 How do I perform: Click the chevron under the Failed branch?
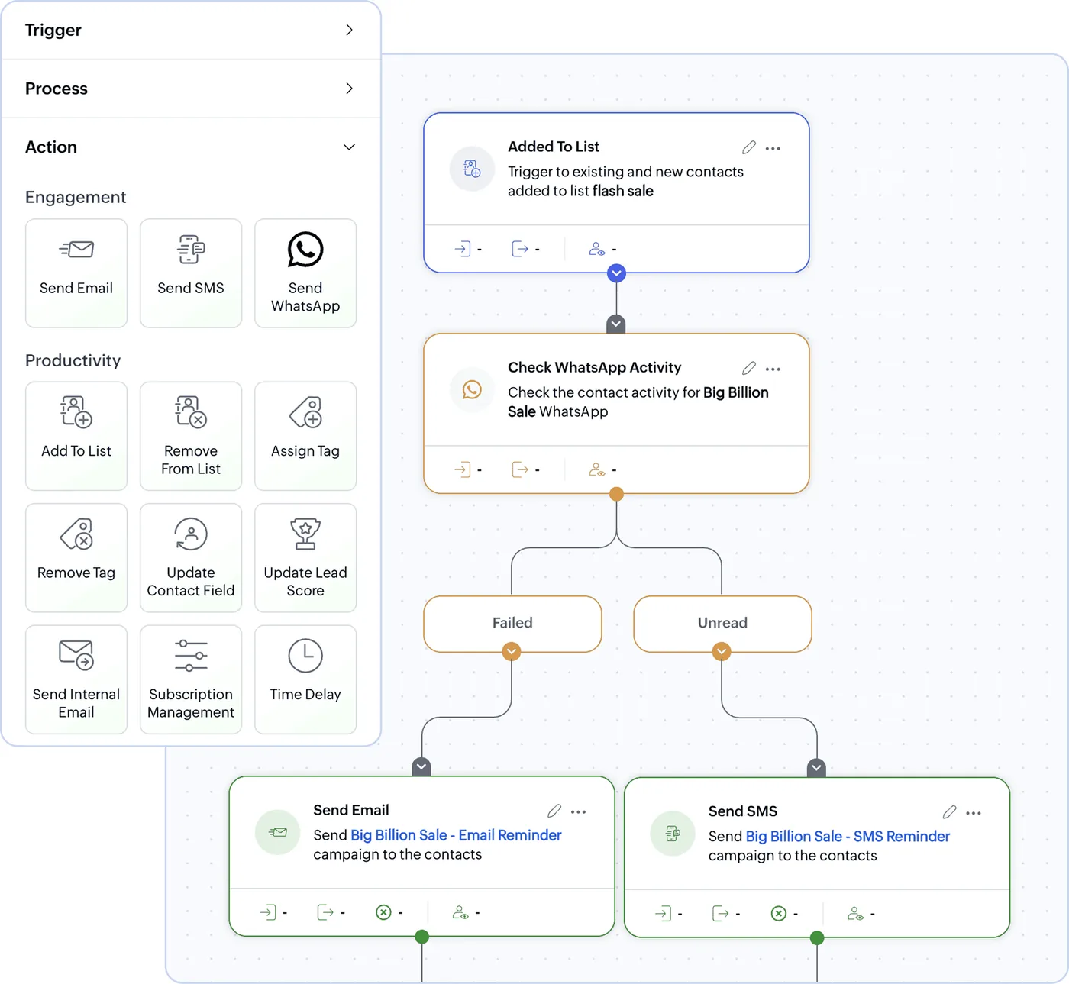click(x=512, y=651)
